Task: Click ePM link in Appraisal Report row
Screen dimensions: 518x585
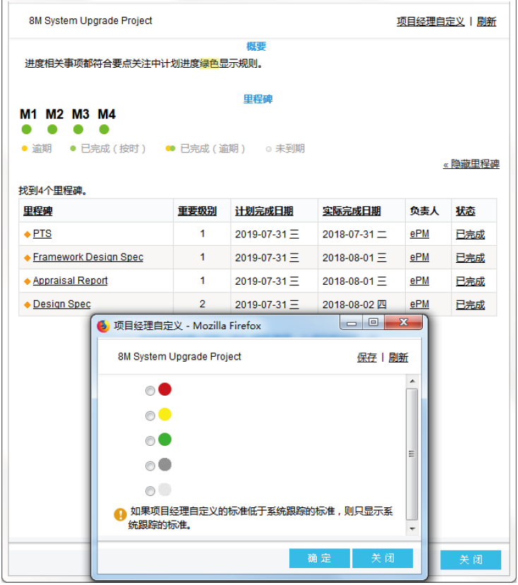Action: [419, 281]
